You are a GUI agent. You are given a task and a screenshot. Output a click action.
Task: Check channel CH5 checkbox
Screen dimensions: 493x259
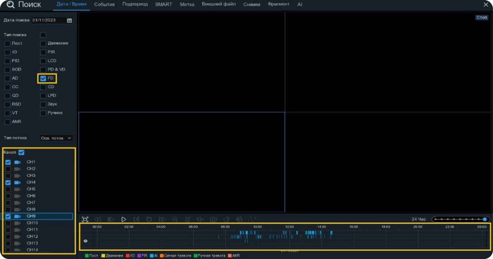pos(8,189)
